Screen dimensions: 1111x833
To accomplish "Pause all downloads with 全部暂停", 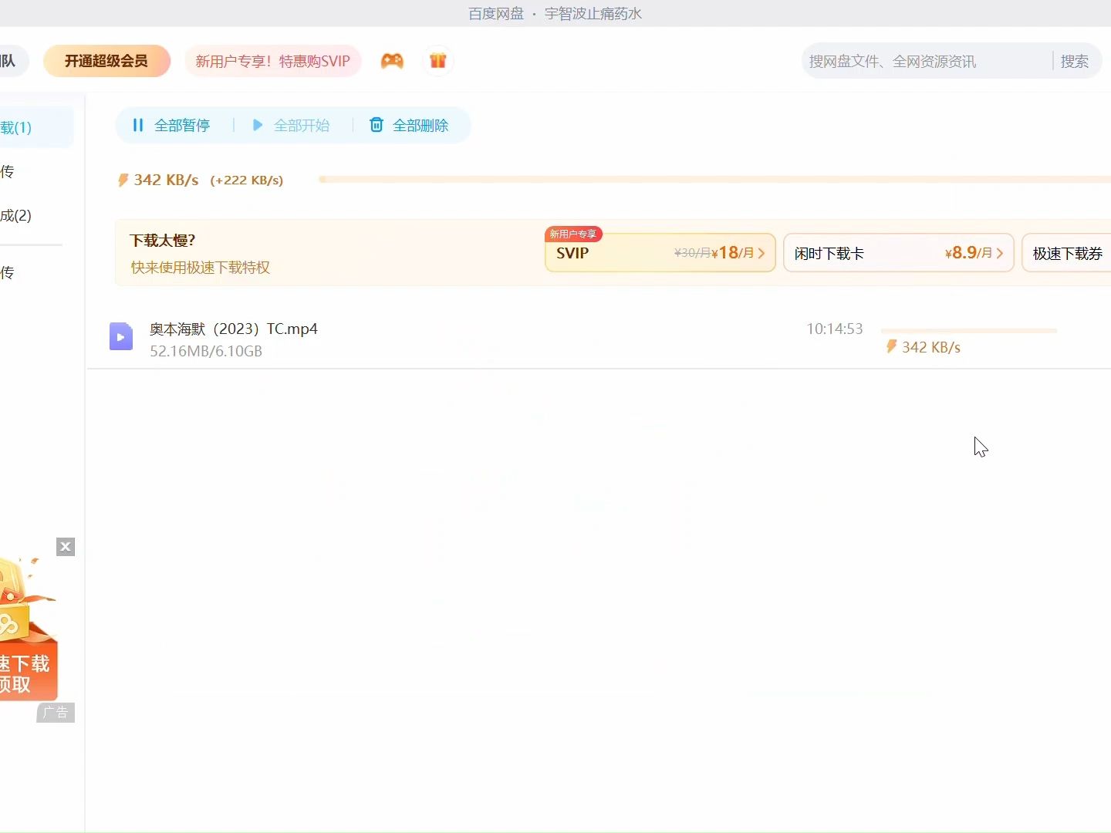I will pyautogui.click(x=171, y=125).
